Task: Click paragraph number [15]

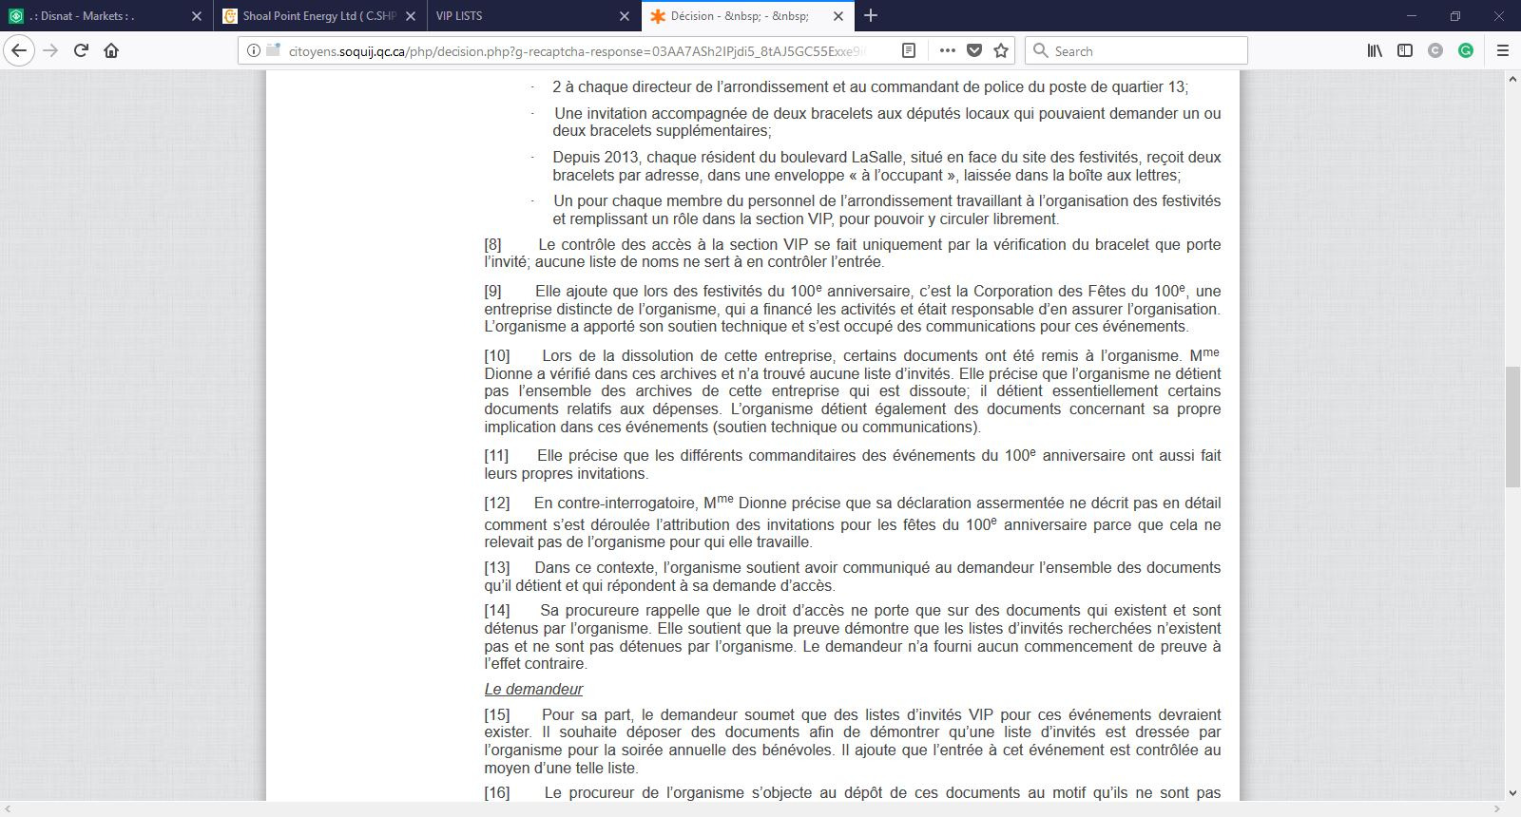Action: click(497, 714)
